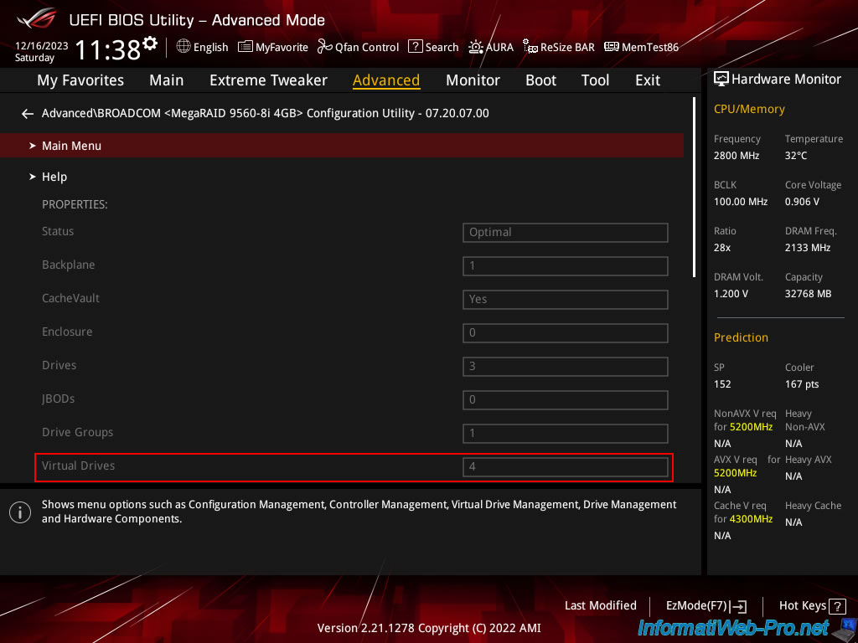The height and width of the screenshot is (643, 858).
Task: Click the 32768 MB capacity value
Action: [809, 294]
